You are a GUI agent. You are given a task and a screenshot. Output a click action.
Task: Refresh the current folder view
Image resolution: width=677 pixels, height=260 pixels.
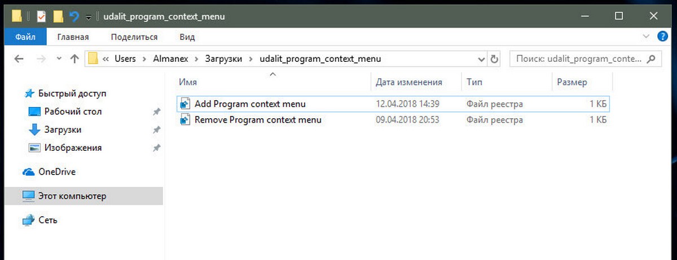tap(495, 59)
